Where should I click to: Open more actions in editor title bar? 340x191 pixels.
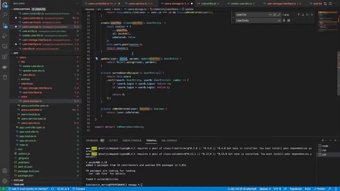(x=336, y=4)
